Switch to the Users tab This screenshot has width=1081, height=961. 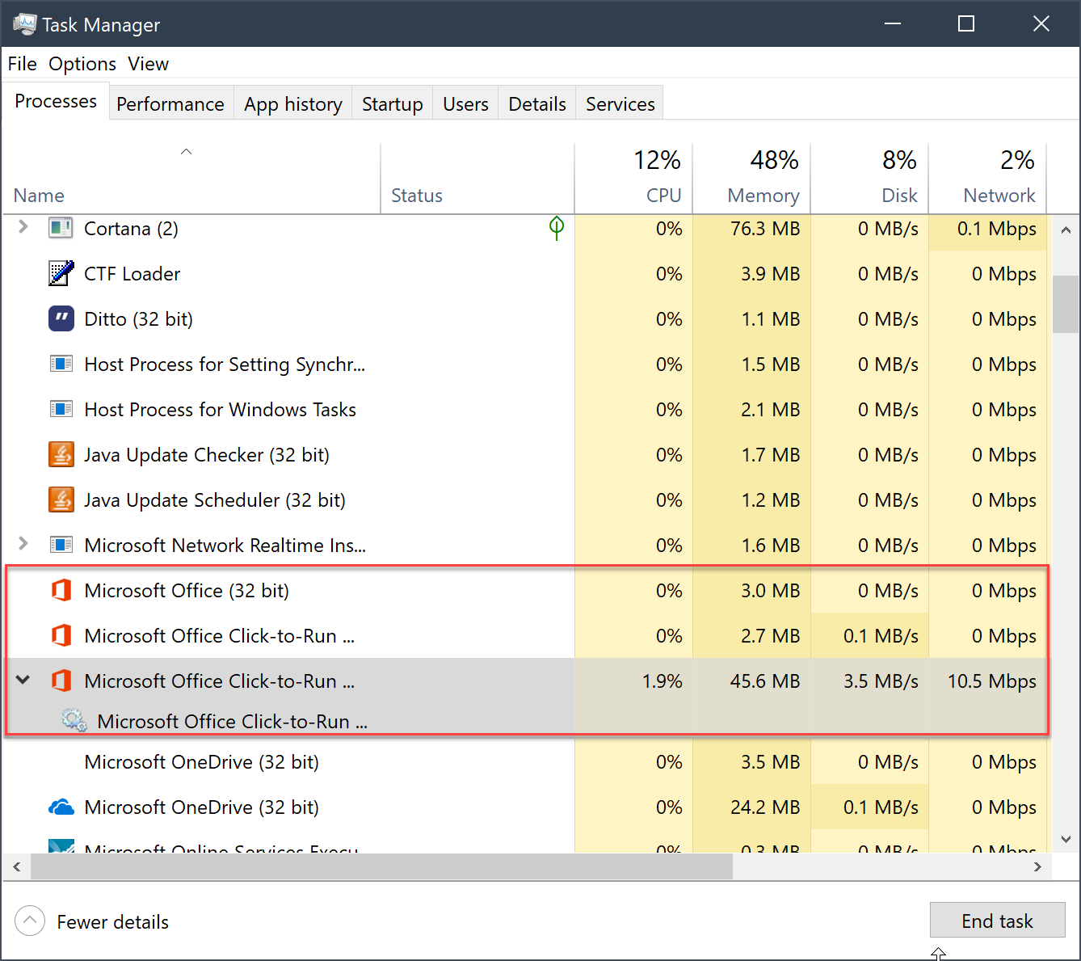click(x=466, y=103)
